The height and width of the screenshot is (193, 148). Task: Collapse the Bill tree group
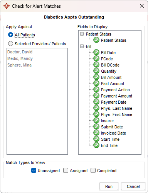[x=82, y=46]
